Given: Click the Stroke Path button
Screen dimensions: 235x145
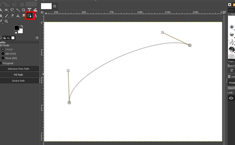Looking at the screenshot, I should click(x=19, y=81).
